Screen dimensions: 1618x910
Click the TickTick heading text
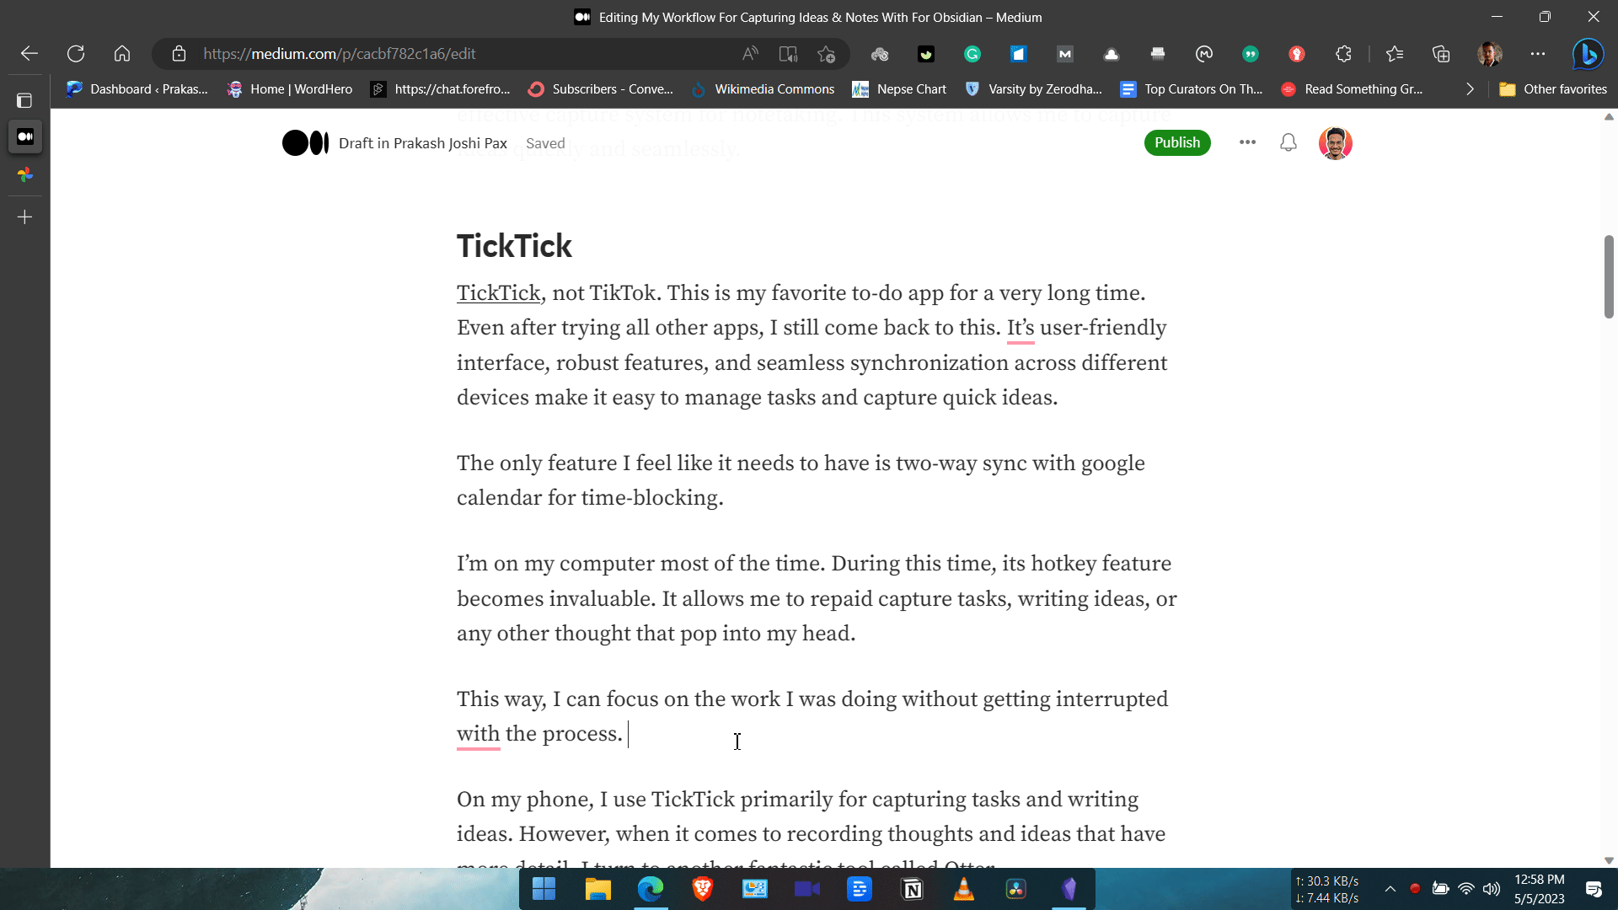coord(514,246)
